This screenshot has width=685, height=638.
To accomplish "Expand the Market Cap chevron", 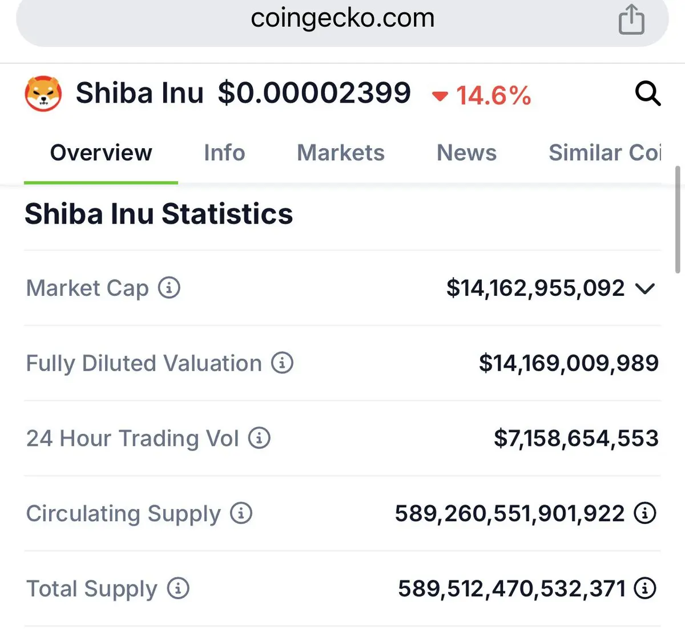I will click(x=645, y=288).
